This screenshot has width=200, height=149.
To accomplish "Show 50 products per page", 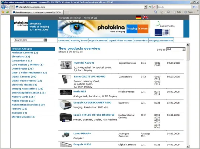I will (77, 52).
